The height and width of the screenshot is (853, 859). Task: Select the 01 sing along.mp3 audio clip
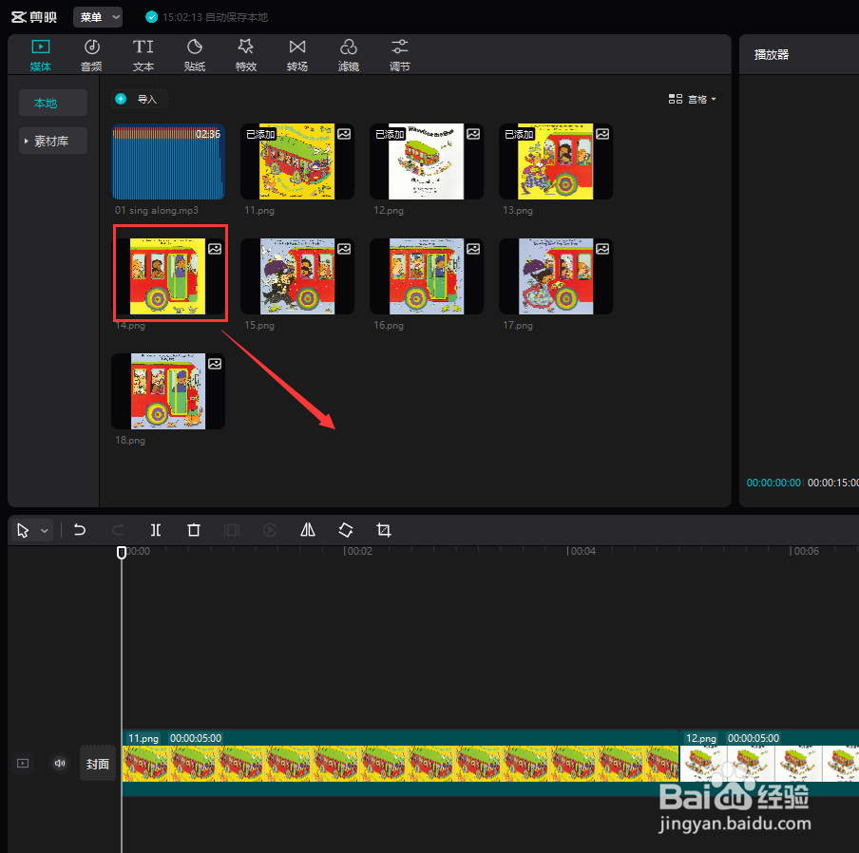(168, 161)
